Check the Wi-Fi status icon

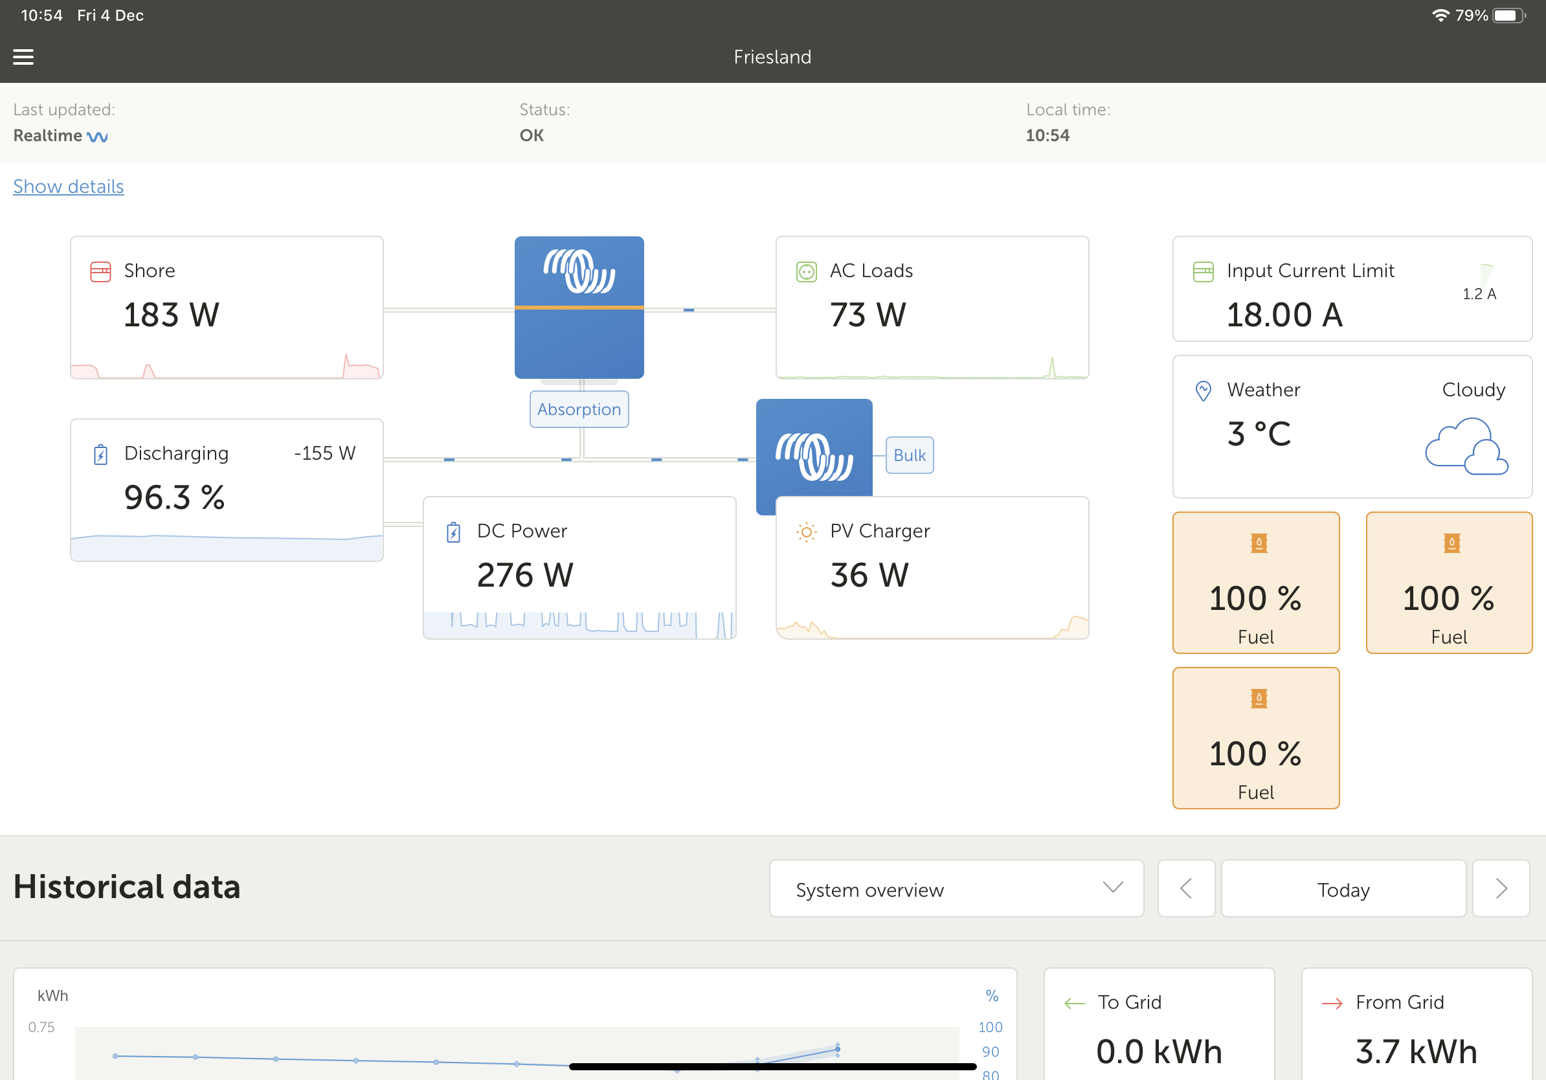coord(1440,15)
